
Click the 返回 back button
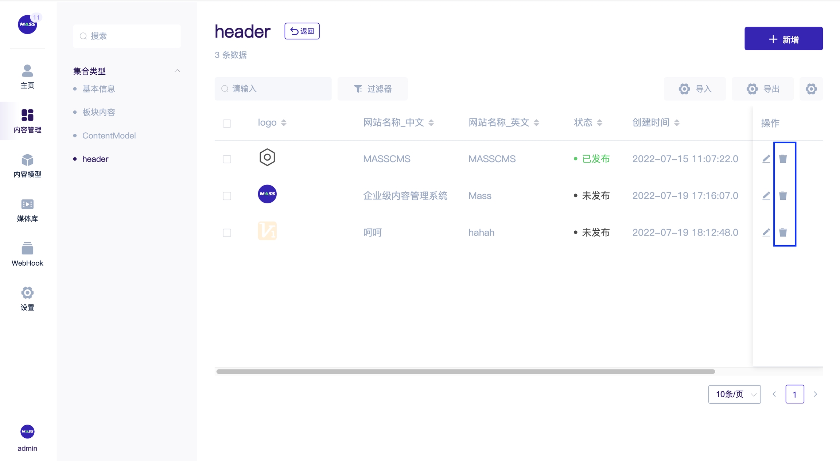tap(302, 31)
